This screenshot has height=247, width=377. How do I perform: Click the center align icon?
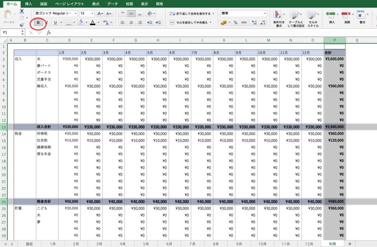coord(131,22)
